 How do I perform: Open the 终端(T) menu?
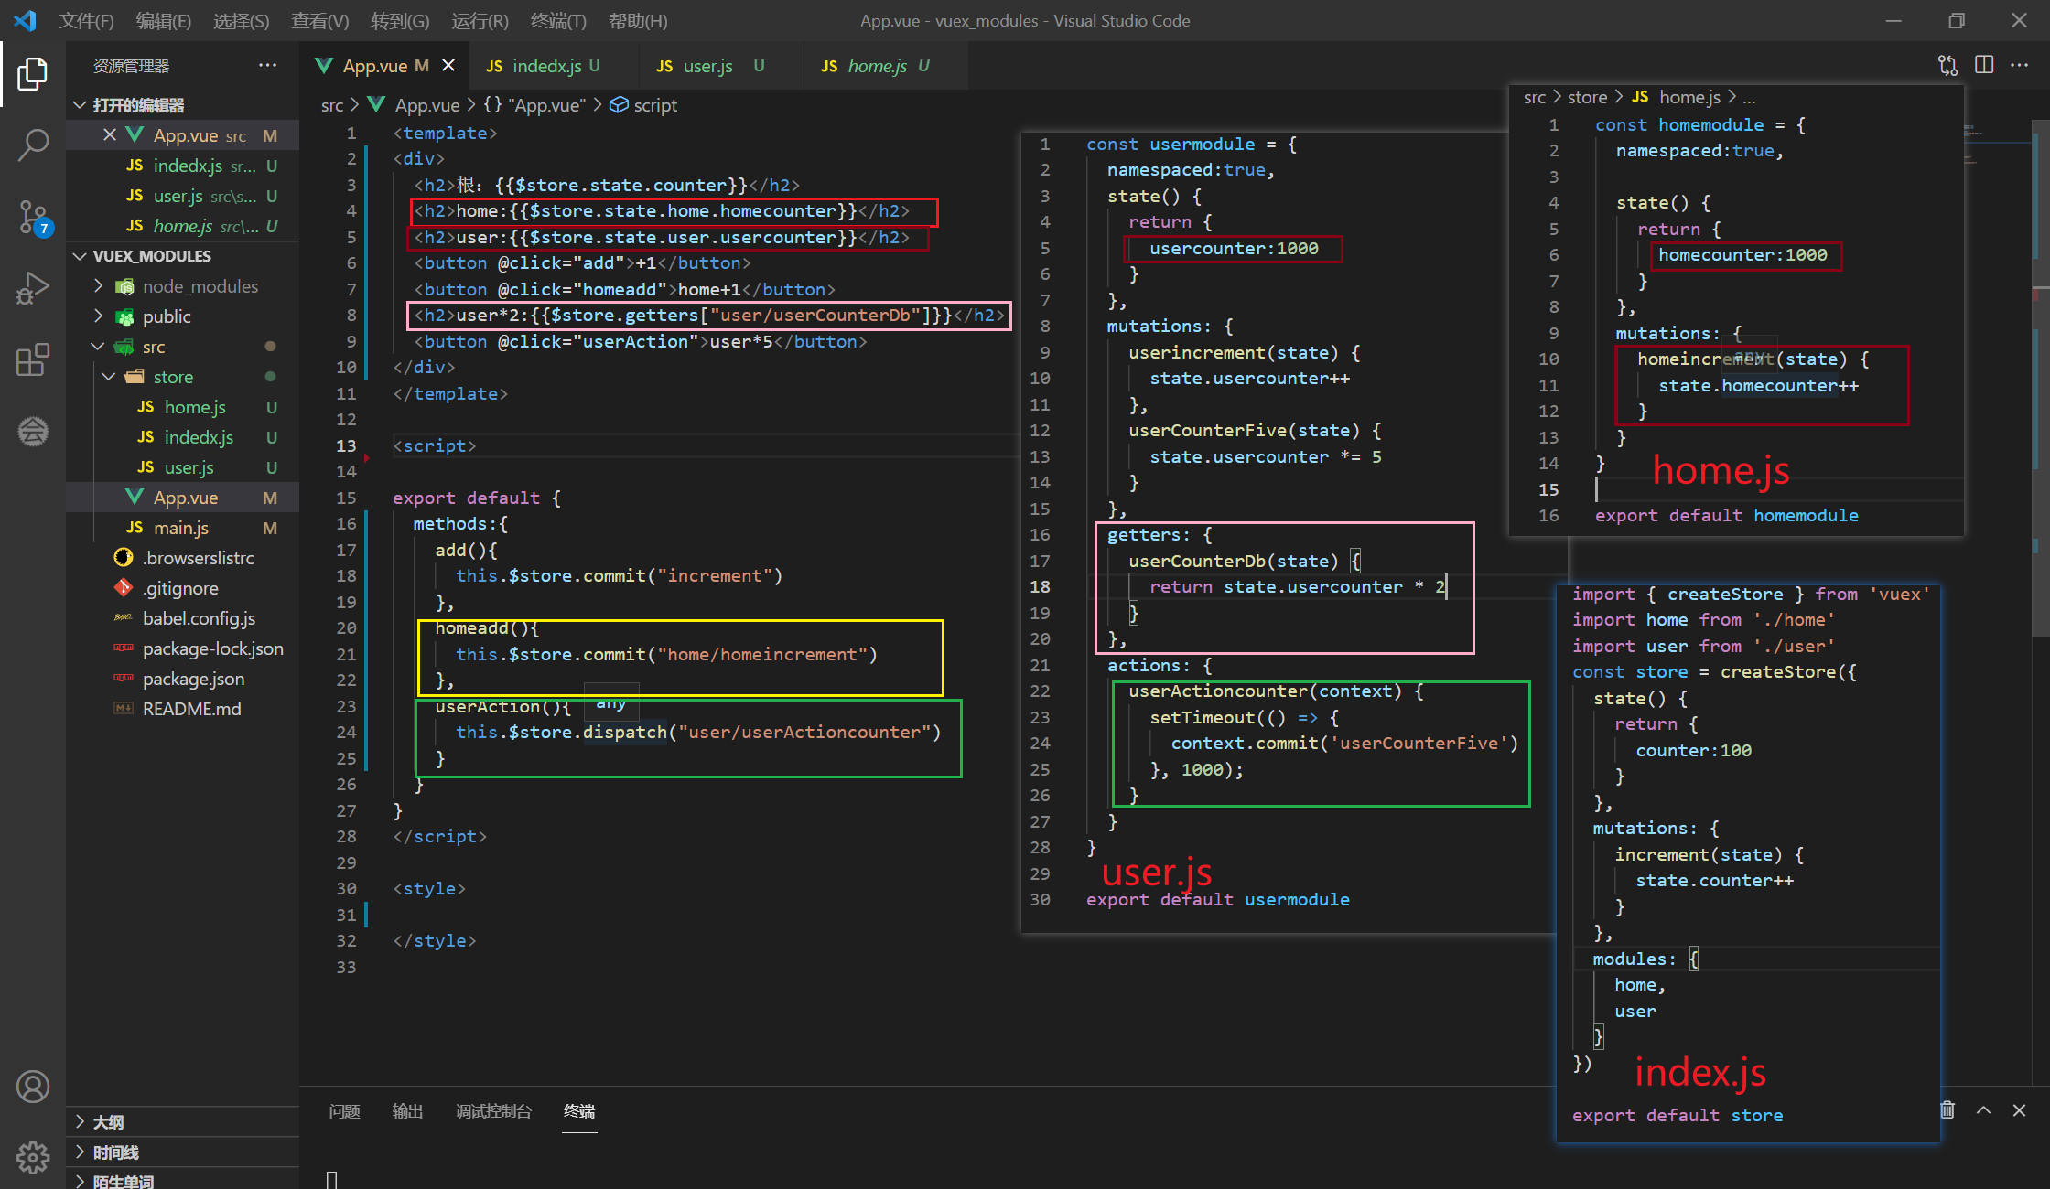(x=557, y=20)
